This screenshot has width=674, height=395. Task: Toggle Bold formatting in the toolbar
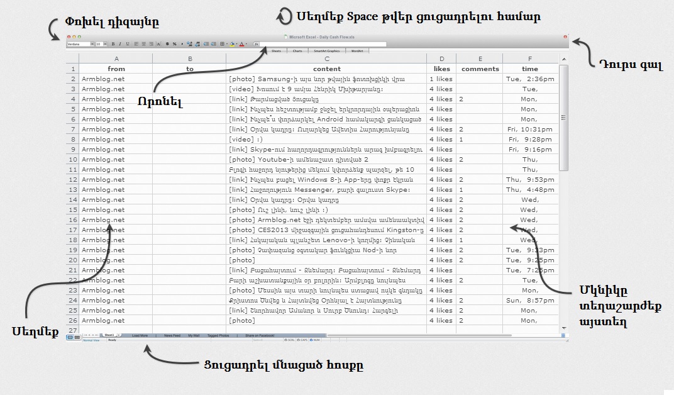(113, 44)
